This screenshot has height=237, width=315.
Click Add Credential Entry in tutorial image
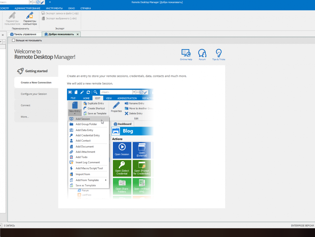[x=89, y=135]
